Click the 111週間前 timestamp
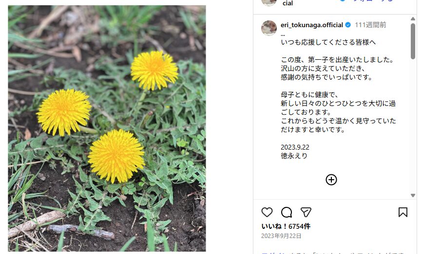 click(x=370, y=25)
